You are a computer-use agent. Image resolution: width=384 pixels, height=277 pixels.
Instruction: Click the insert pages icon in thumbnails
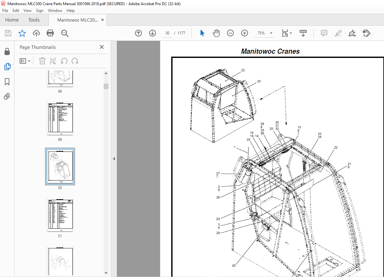pyautogui.click(x=53, y=61)
